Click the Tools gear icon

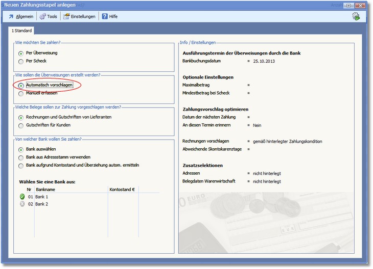(42, 16)
